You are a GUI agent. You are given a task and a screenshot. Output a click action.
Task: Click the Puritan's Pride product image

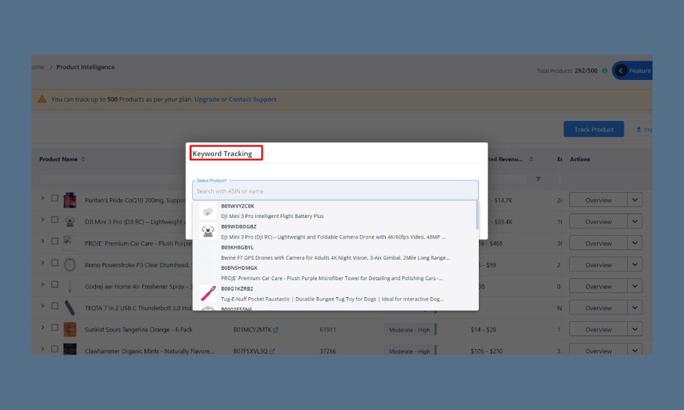(70, 200)
